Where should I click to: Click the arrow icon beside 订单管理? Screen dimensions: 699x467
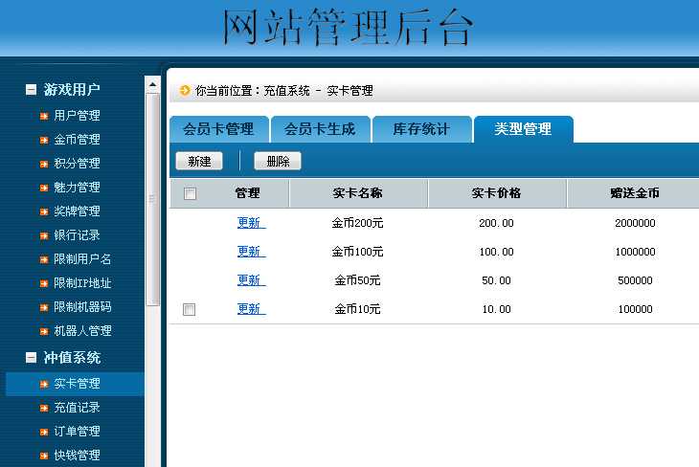tap(44, 432)
